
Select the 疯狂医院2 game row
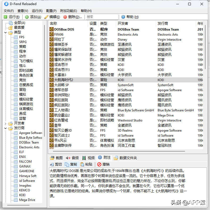126,105
